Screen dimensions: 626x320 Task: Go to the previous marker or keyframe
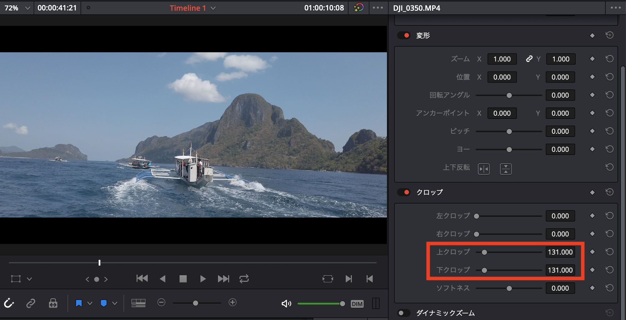(x=87, y=279)
